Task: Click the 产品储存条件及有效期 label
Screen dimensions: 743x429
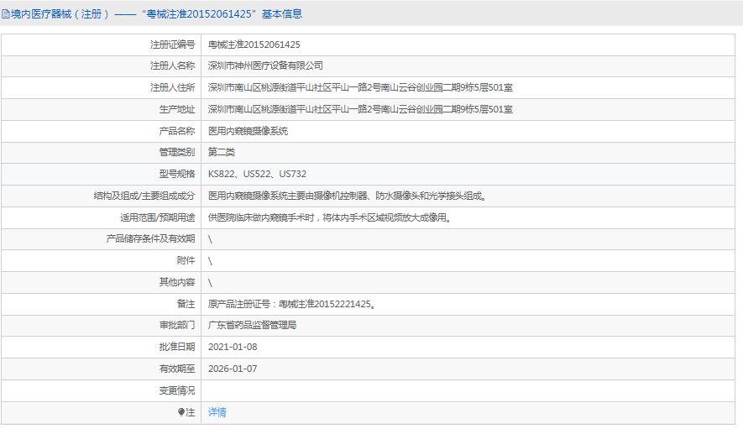Action: tap(150, 238)
